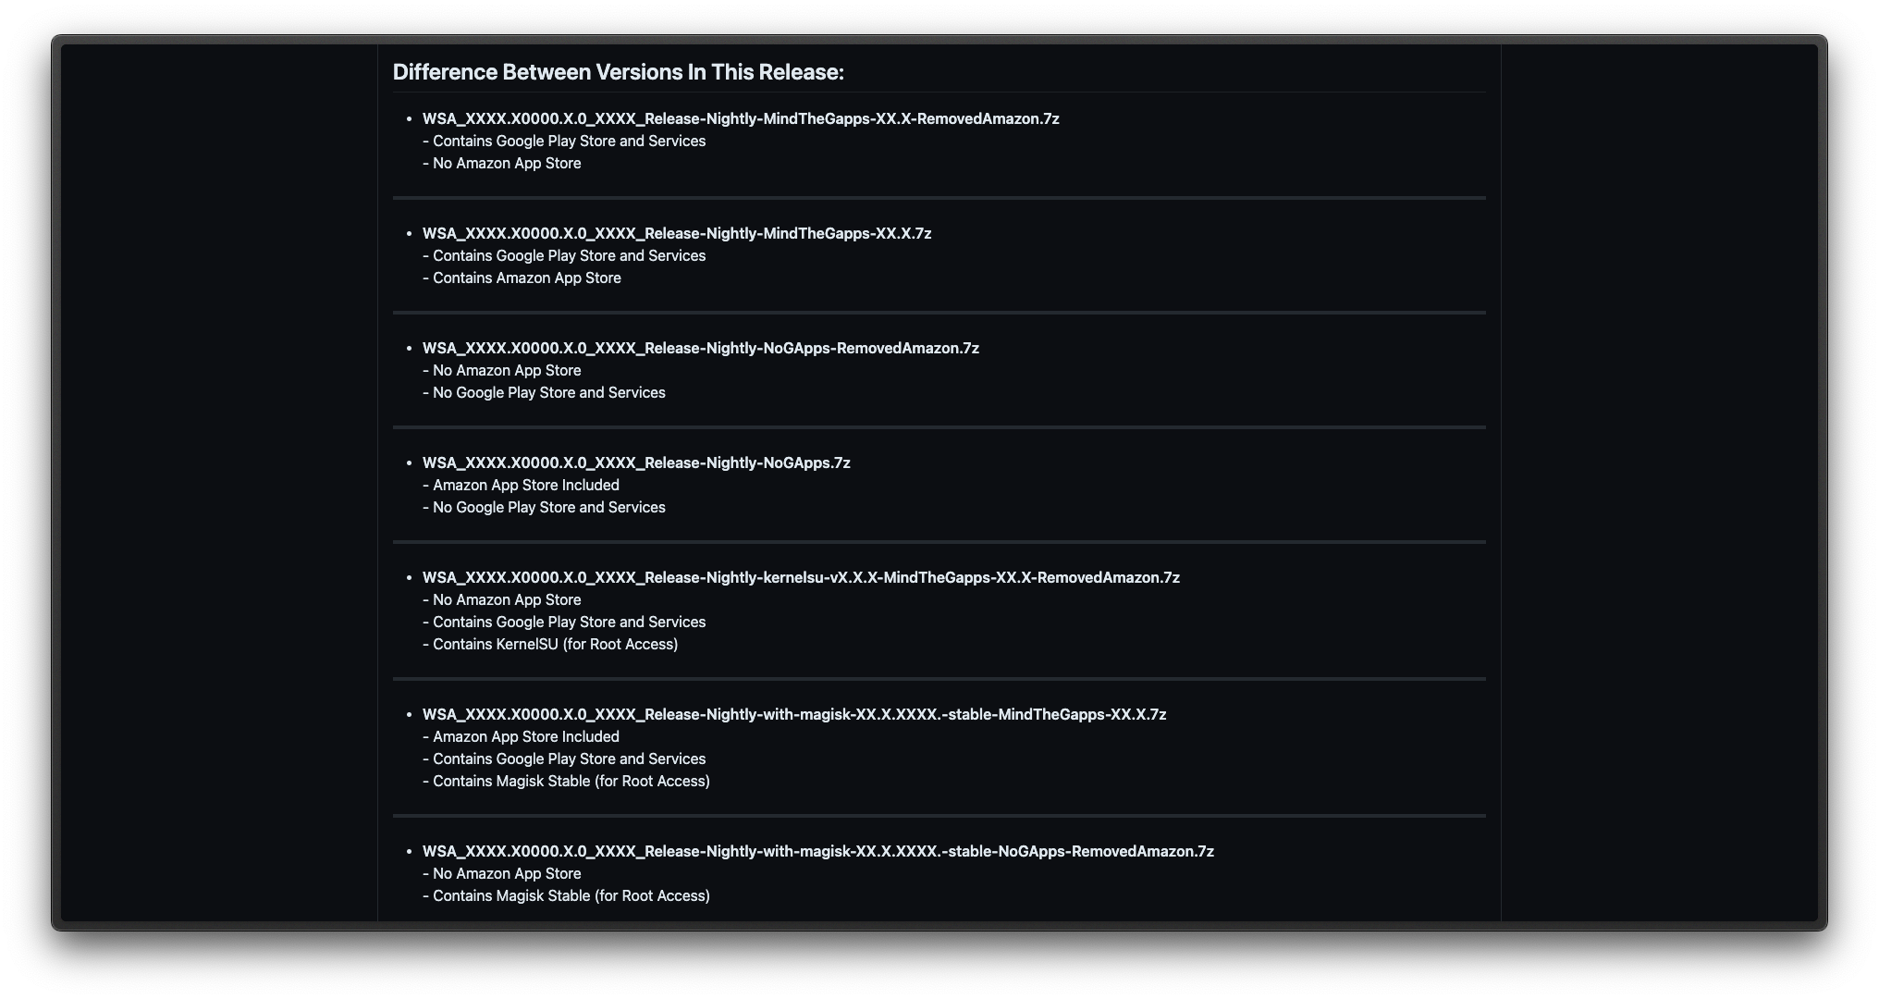Click the 'Contains KernelSU (for Root Access)' line

(x=549, y=644)
